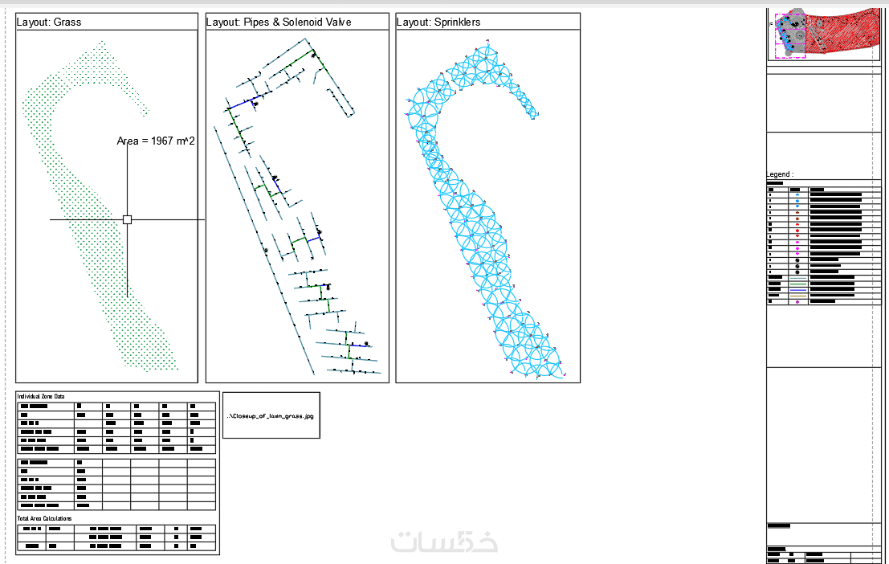The image size is (889, 564).
Task: Select the "Area = 1967 m^2" annotation
Action: pyautogui.click(x=156, y=141)
